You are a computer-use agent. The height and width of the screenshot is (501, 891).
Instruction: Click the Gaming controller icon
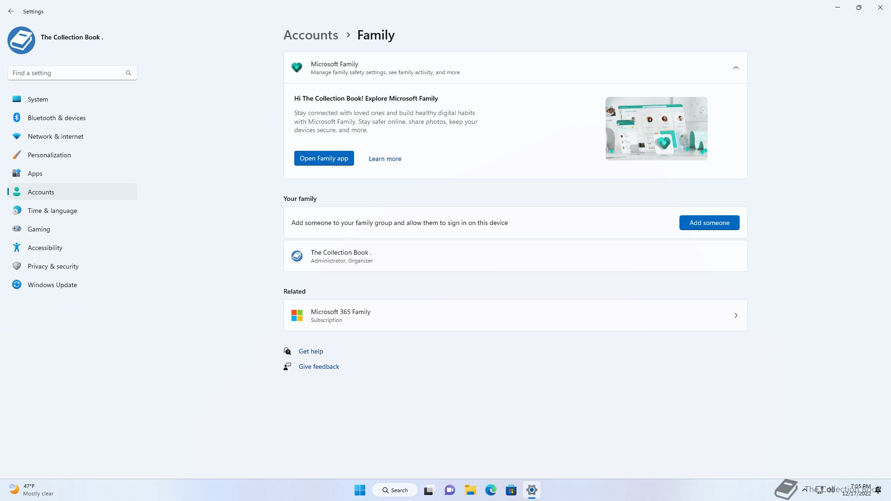coord(17,229)
